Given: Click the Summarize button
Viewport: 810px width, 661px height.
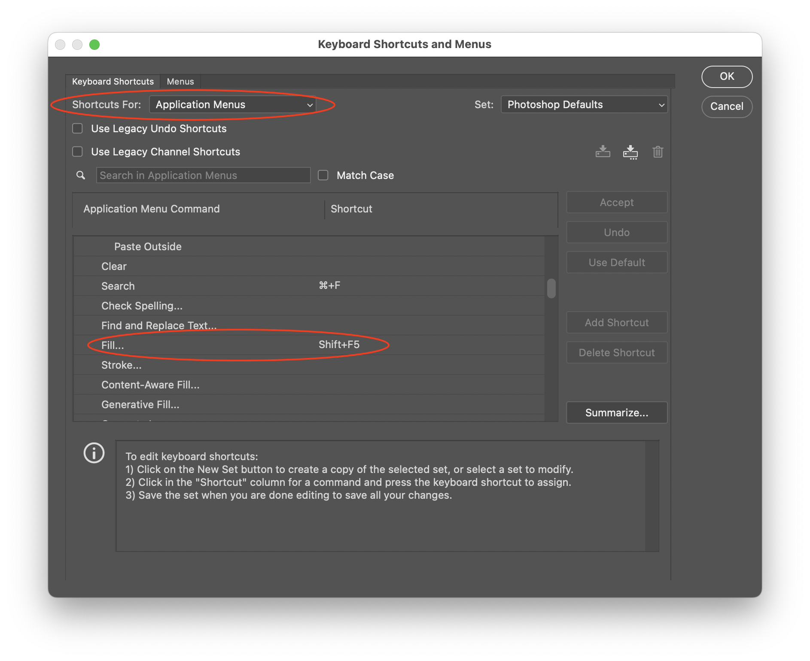Looking at the screenshot, I should [x=617, y=412].
